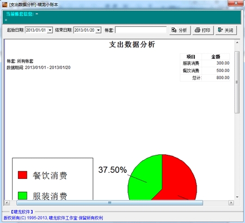Image resolution: width=245 pixels, height=223 pixels.
Task: Click the 帐套: 所有帐套 text line
Action: coord(20,61)
